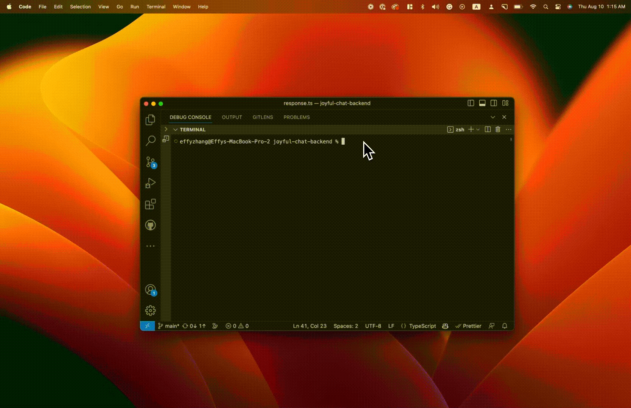Viewport: 631px width, 408px height.
Task: Open the Run and Debug view
Action: click(x=150, y=183)
